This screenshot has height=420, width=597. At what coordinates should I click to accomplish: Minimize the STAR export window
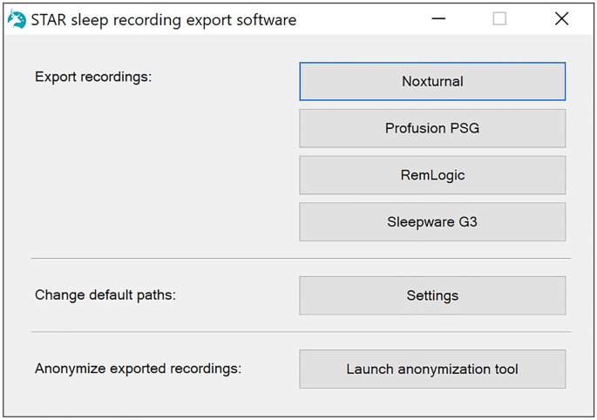[x=438, y=18]
